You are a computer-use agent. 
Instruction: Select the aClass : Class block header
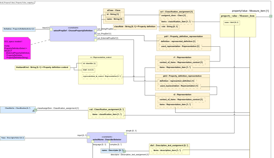pos(114,10)
